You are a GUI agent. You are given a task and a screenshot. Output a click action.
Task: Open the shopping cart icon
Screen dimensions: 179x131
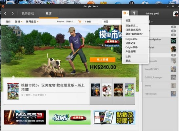point(80,22)
